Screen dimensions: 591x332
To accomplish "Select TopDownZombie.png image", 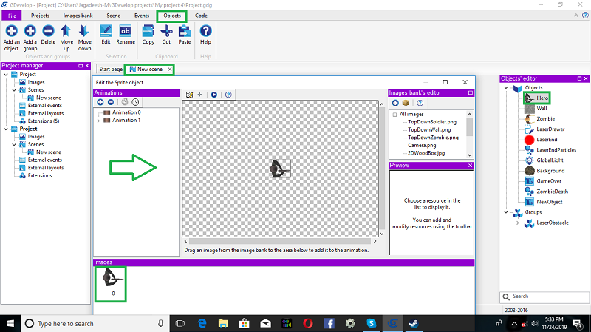I will [x=433, y=138].
